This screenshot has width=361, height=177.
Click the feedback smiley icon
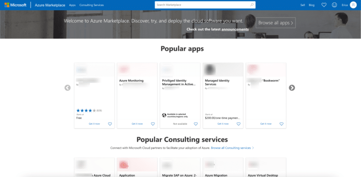click(x=334, y=5)
